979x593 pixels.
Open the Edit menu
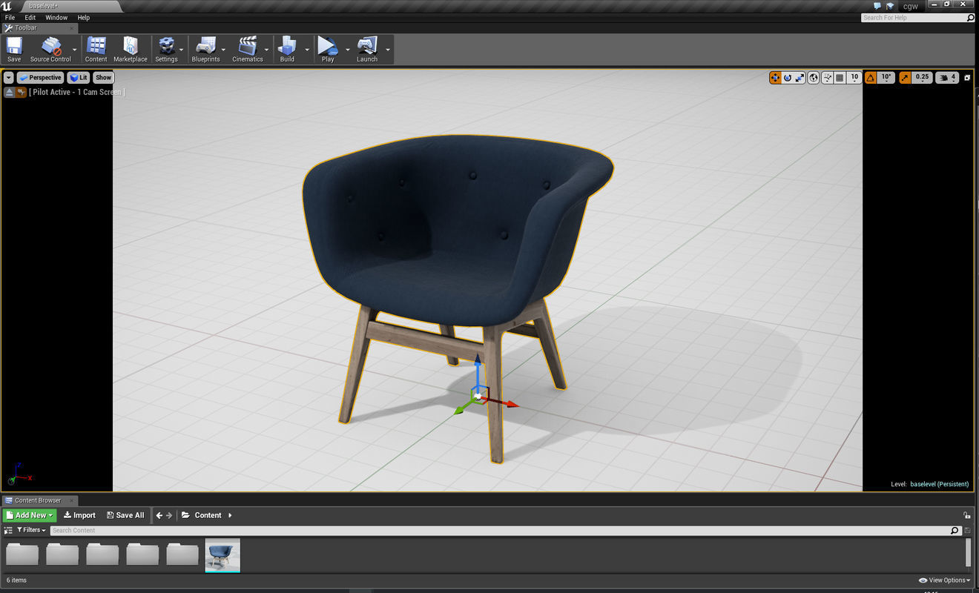[x=30, y=17]
